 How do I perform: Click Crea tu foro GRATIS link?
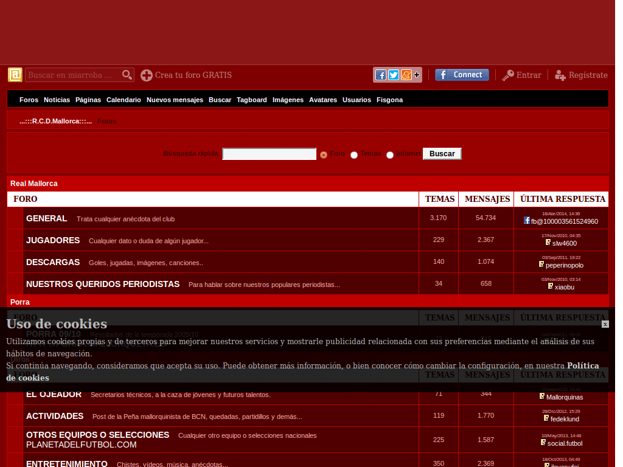pyautogui.click(x=193, y=75)
